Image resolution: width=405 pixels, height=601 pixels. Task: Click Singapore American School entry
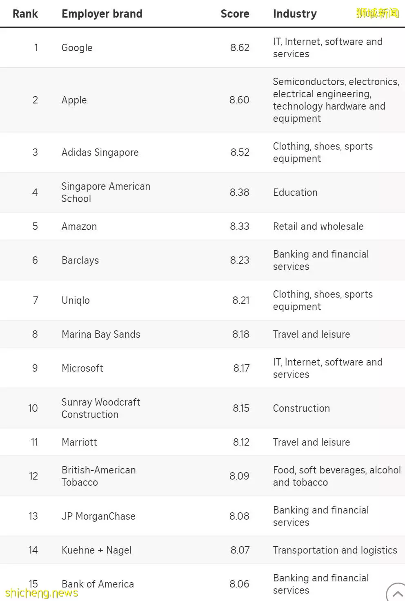point(106,192)
